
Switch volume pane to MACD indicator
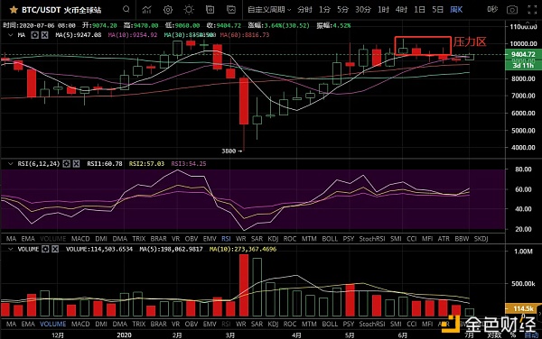80,325
